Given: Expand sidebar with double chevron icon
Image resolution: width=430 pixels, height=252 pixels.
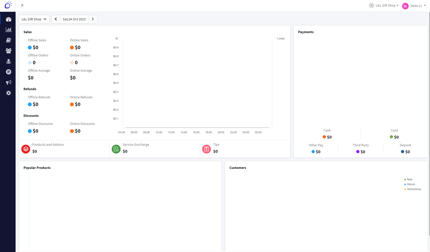Looking at the screenshot, I should tap(22, 5).
